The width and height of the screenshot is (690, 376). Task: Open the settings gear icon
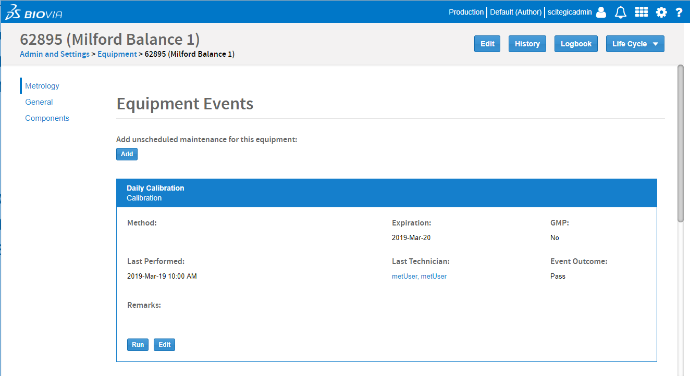click(661, 12)
